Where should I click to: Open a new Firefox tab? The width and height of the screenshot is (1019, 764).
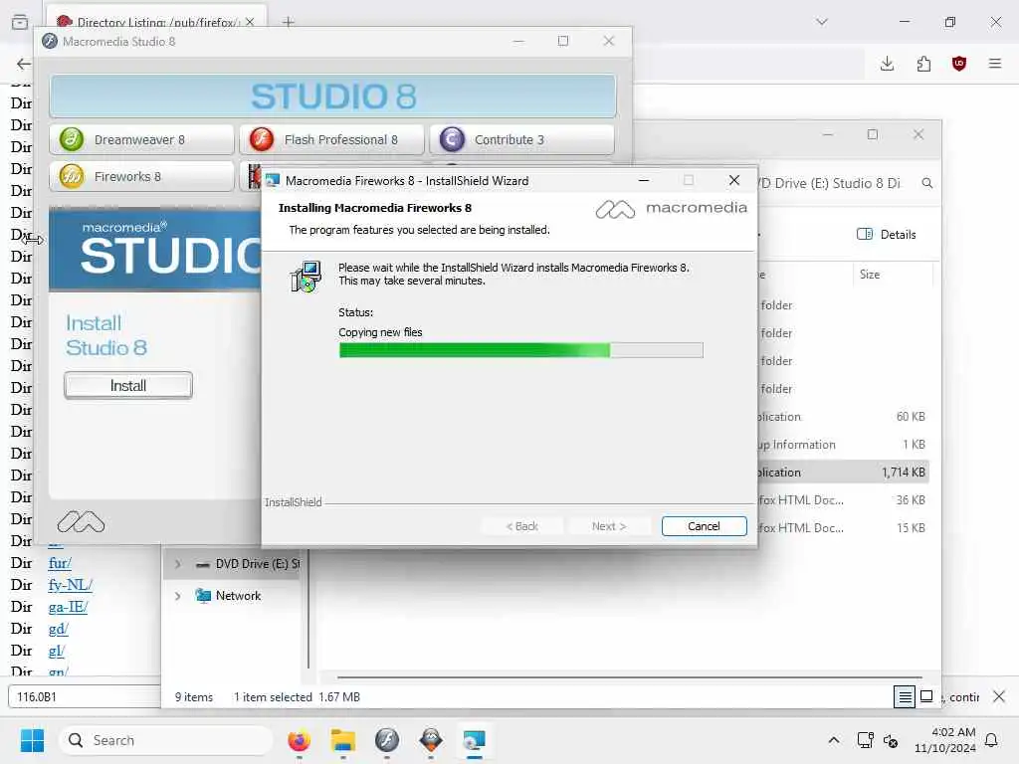click(289, 22)
